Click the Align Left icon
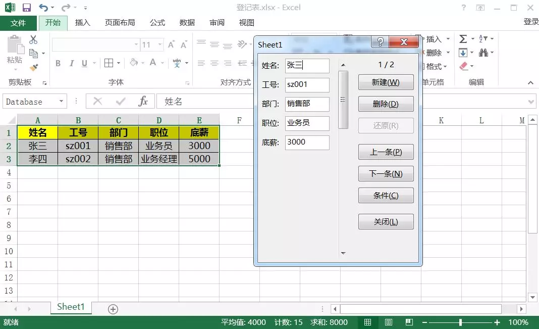Viewport: 539px width, 329px height. click(x=201, y=63)
